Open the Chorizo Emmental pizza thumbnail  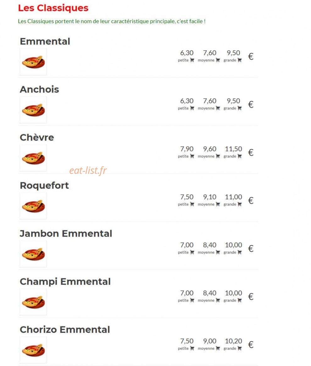pyautogui.click(x=33, y=350)
